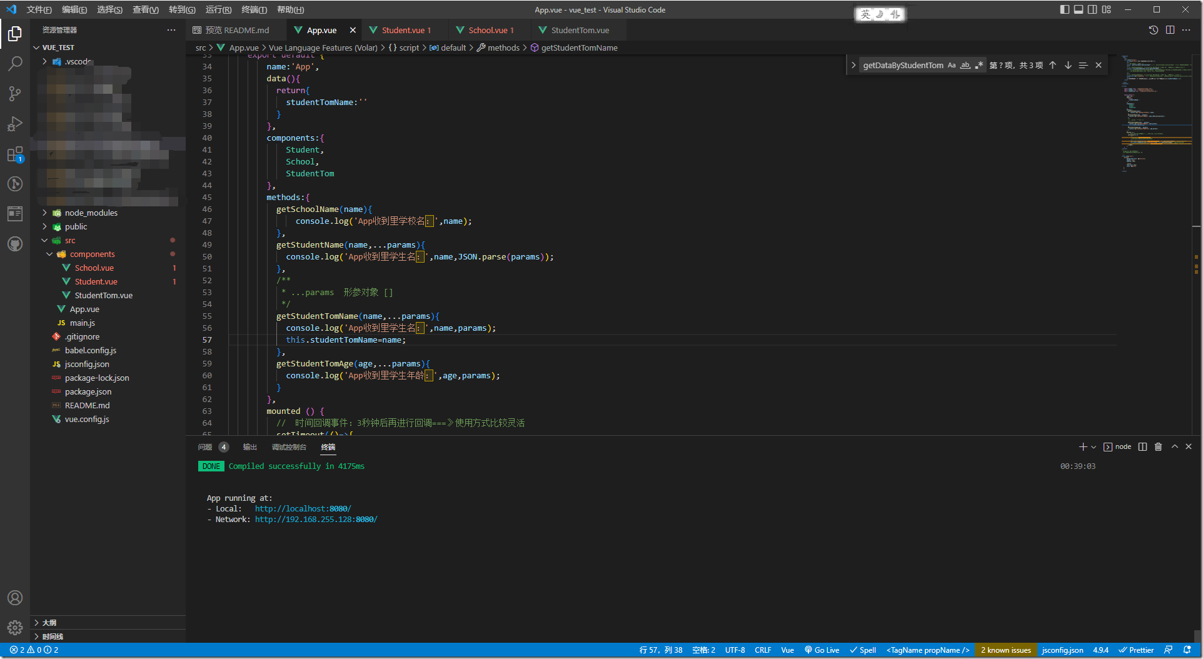Close the App.vue editor tab
This screenshot has width=1203, height=659.
point(353,30)
